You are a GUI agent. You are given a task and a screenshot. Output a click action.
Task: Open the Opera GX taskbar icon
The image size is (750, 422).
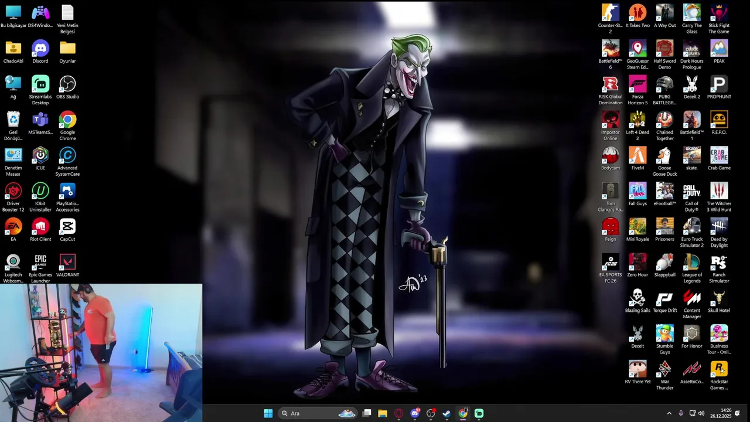(x=399, y=413)
